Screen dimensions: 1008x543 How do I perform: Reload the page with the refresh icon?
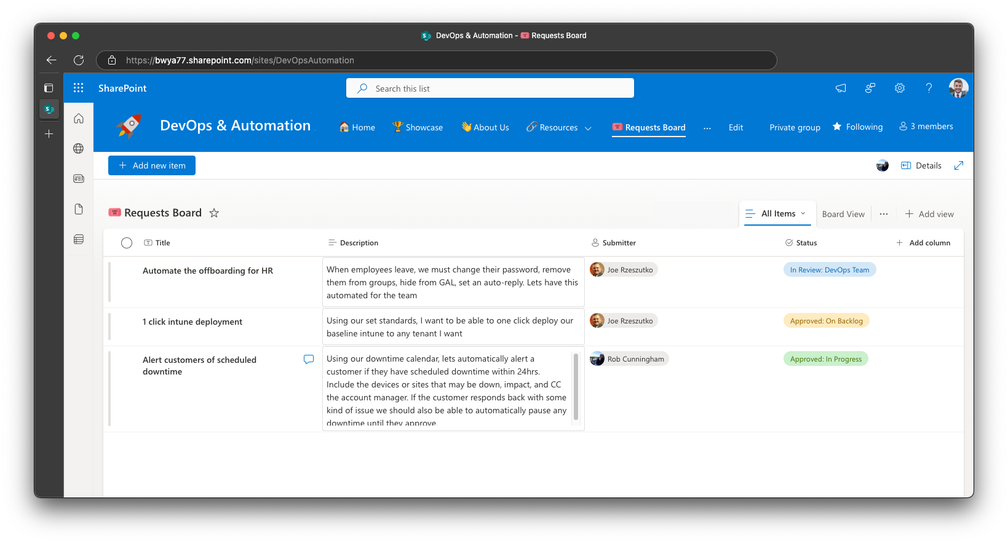click(79, 60)
